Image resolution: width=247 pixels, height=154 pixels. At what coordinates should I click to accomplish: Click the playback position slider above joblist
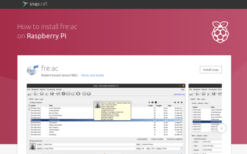tap(165, 102)
